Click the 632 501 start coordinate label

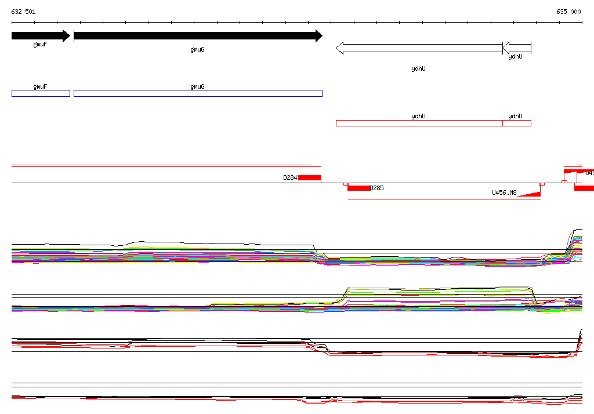point(23,12)
